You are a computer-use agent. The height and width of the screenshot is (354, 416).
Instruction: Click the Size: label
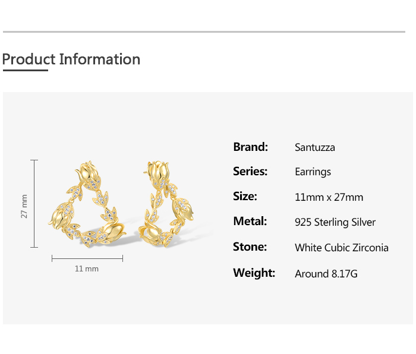pos(245,197)
